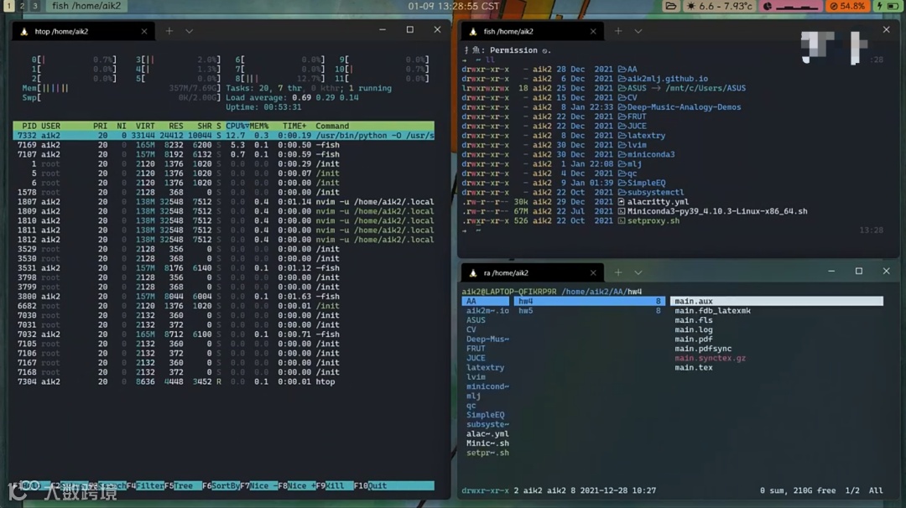Click F8 Nice + in htop function bar
This screenshot has height=508, width=906.
[297, 486]
